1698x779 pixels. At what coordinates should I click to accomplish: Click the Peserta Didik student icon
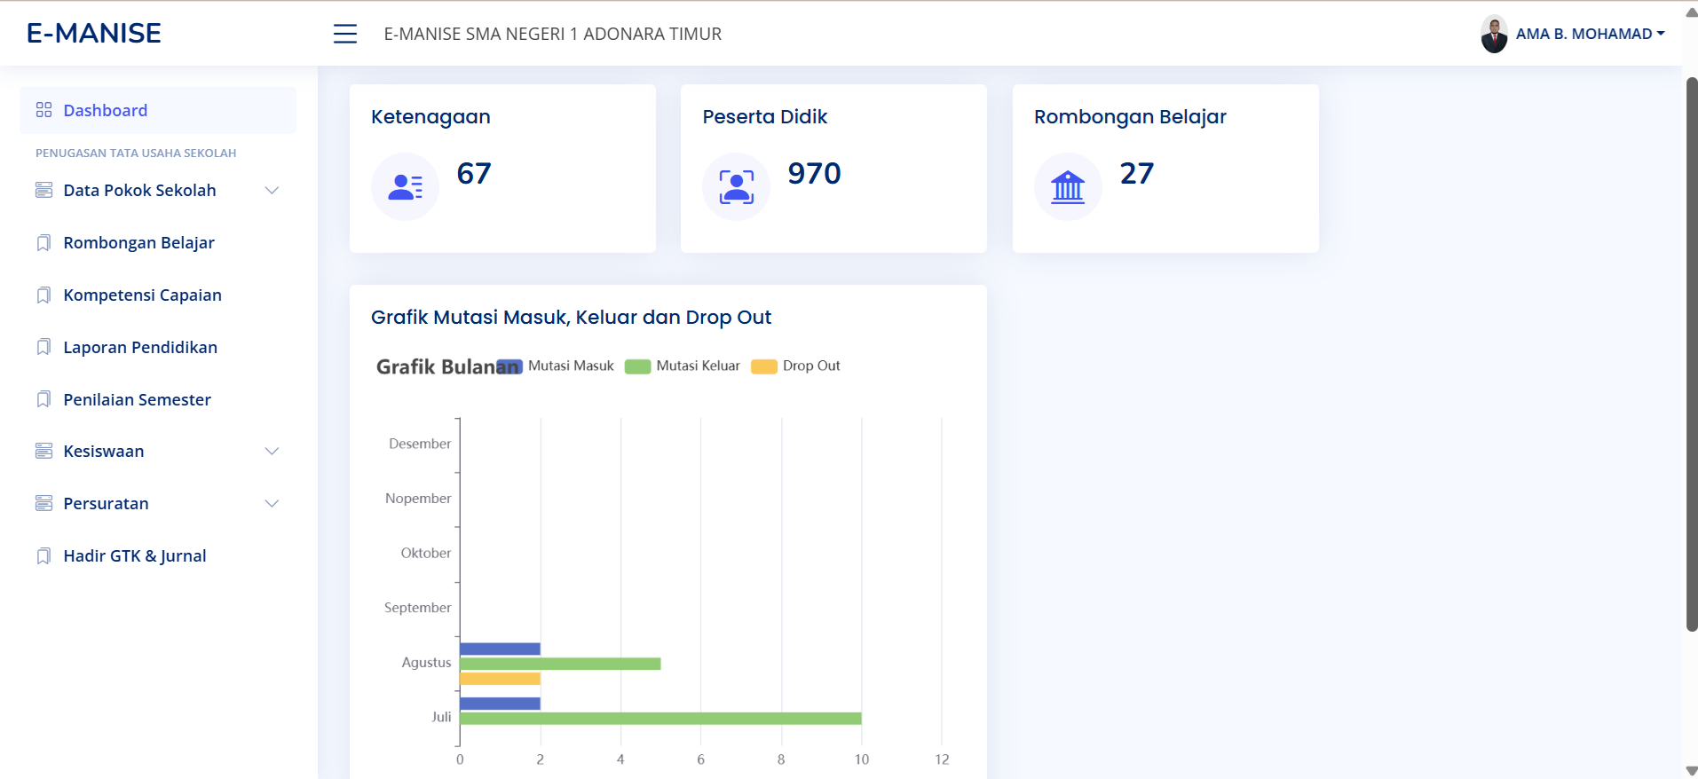tap(736, 186)
